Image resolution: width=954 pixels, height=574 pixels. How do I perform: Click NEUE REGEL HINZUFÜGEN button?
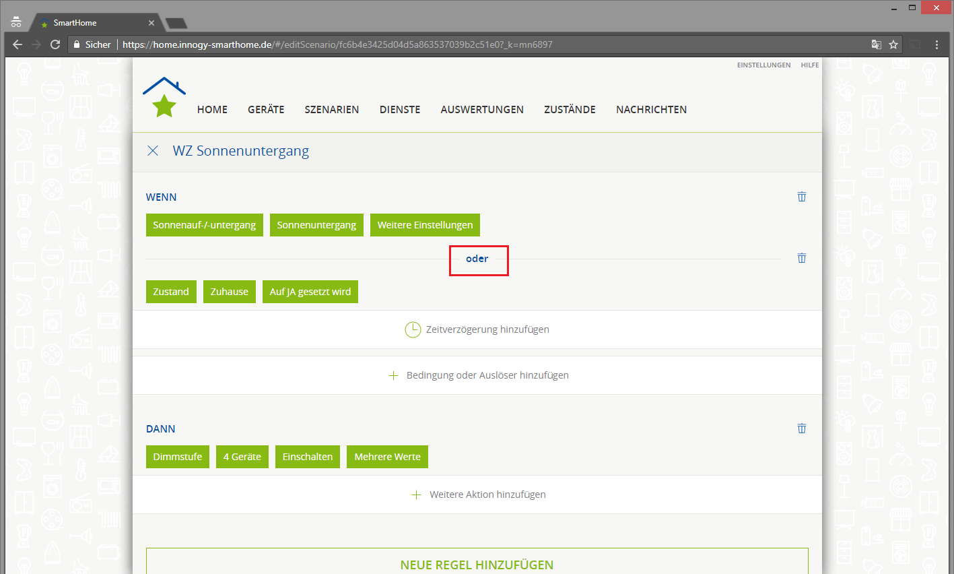477,565
